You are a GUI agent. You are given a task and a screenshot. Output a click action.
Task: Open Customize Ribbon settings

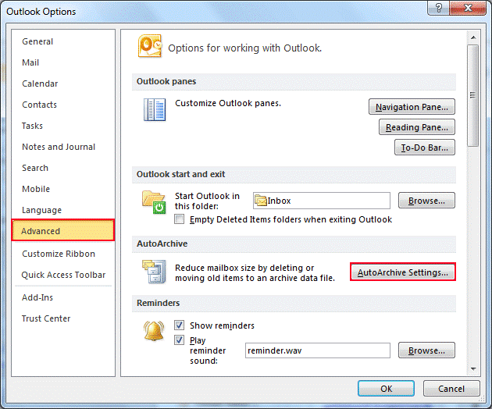coord(63,254)
